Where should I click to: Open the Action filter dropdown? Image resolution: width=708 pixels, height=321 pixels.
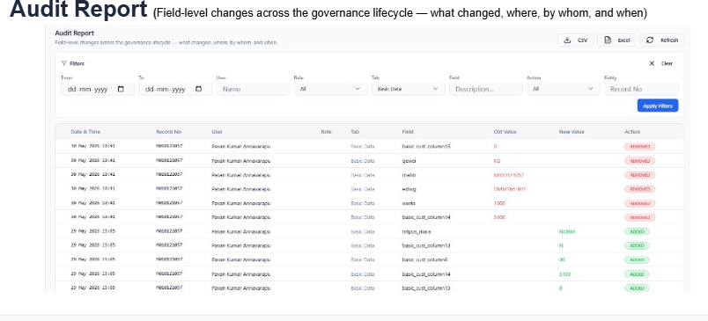[564, 90]
